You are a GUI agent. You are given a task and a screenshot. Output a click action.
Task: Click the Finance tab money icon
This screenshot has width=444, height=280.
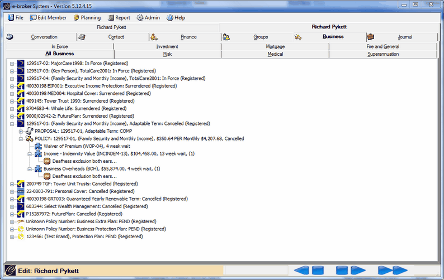coord(154,37)
